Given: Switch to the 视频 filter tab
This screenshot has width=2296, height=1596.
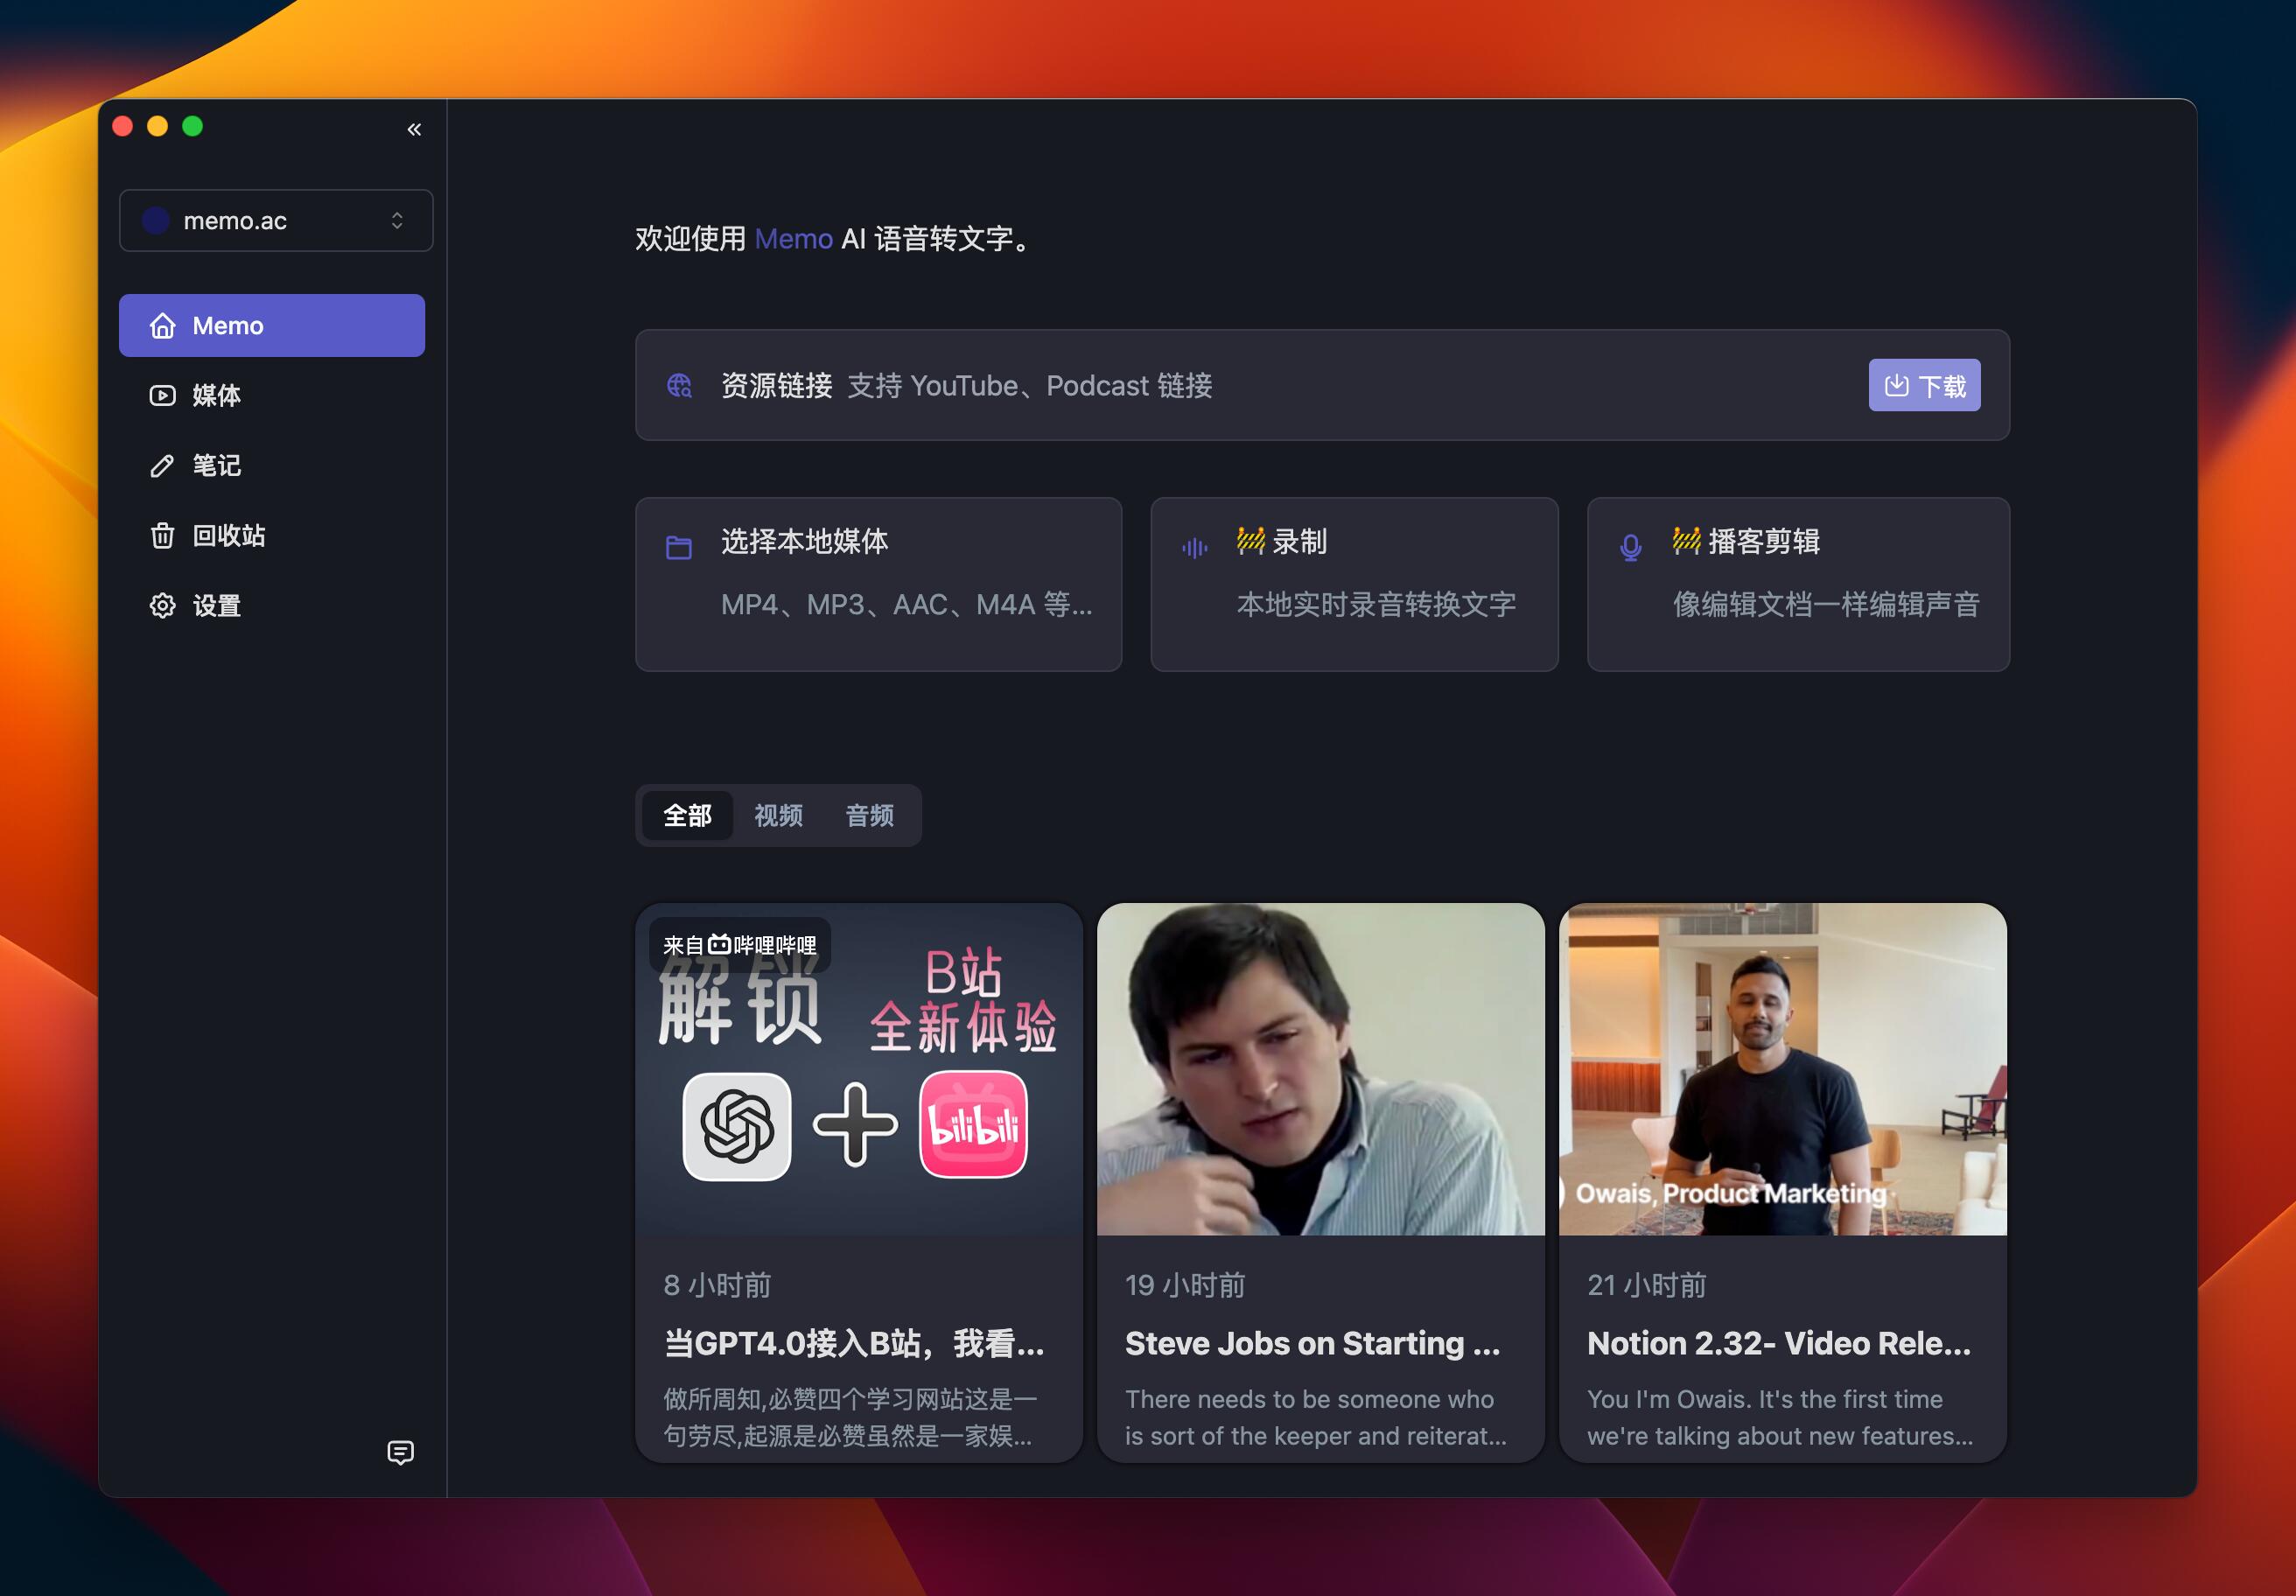Looking at the screenshot, I should pyautogui.click(x=778, y=815).
